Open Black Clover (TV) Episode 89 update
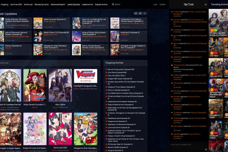 56,33
